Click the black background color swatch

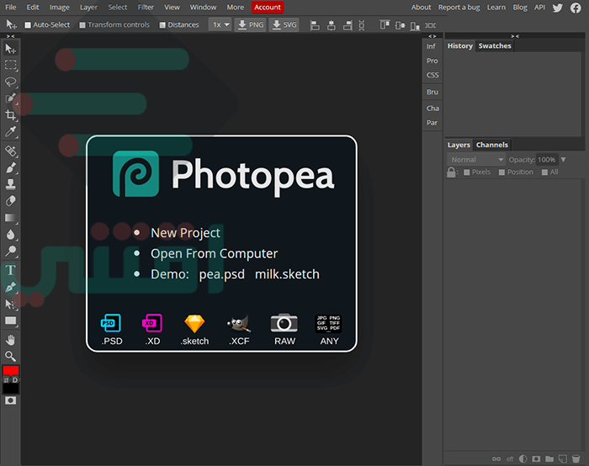point(10,389)
